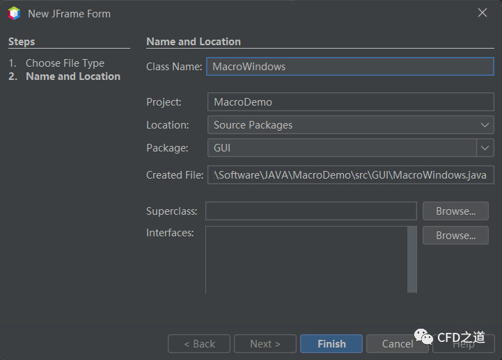This screenshot has height=360, width=502.
Task: Click the Next > button
Action: click(x=265, y=343)
